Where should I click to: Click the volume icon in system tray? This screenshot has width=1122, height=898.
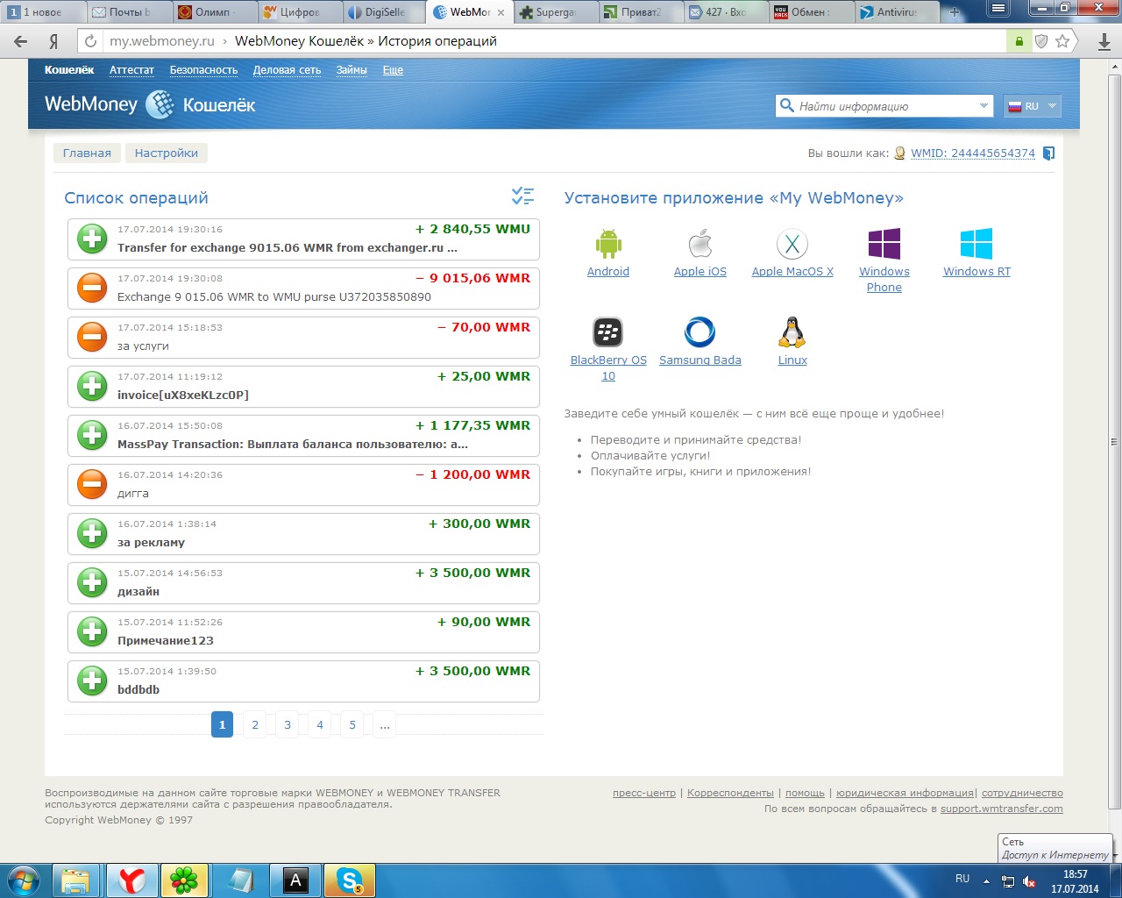pos(1028,881)
